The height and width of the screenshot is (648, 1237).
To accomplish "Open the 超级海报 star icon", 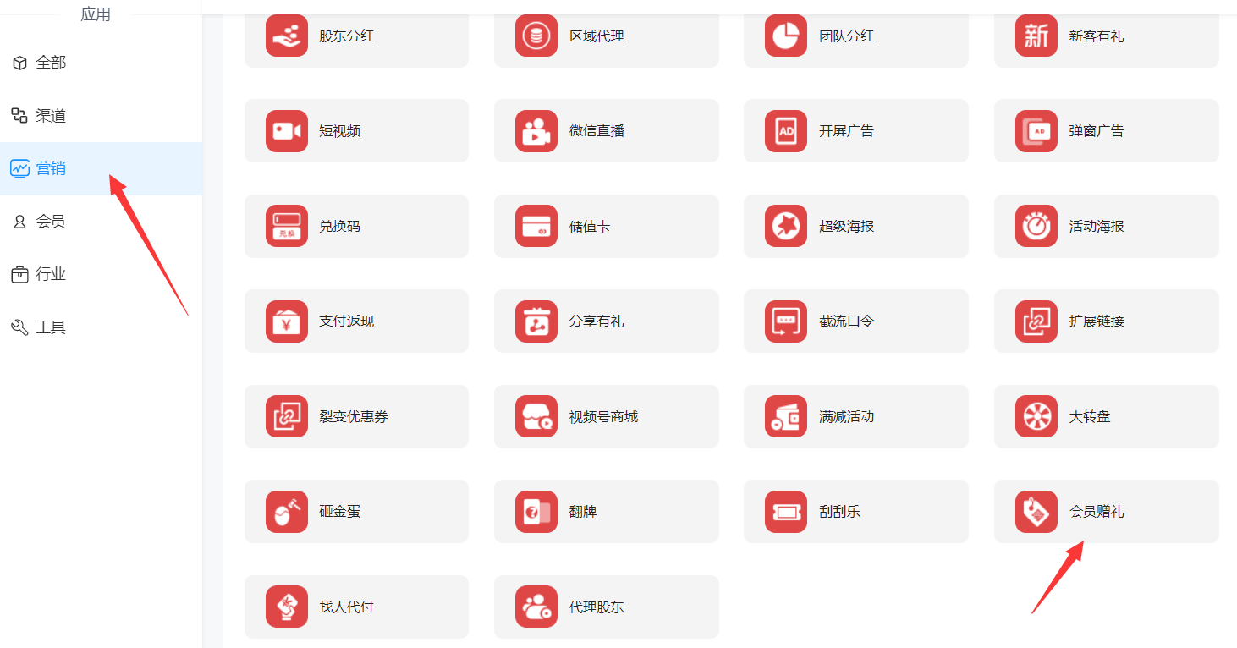I will [x=786, y=226].
